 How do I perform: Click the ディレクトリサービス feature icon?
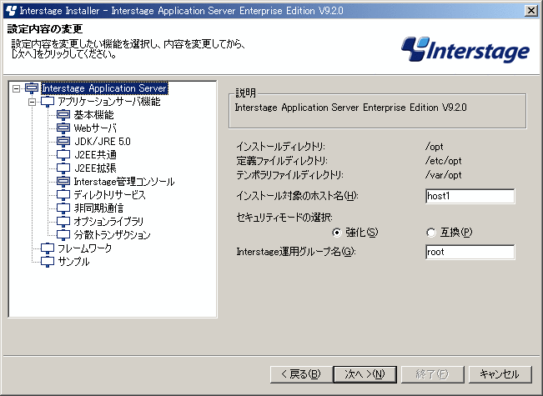click(63, 195)
